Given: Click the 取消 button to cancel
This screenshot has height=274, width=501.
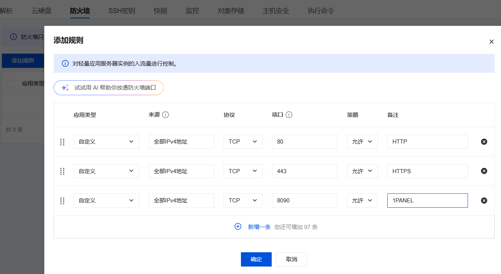Looking at the screenshot, I should click(291, 259).
